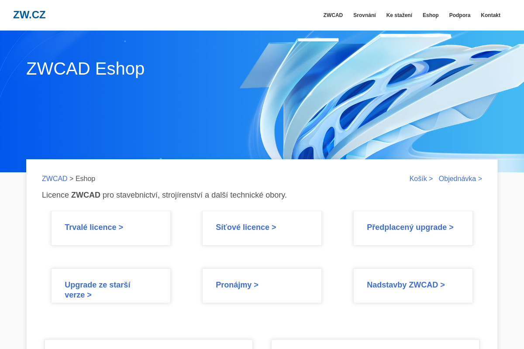The height and width of the screenshot is (349, 524).
Task: Open the Objednávka > order link
Action: 460,178
